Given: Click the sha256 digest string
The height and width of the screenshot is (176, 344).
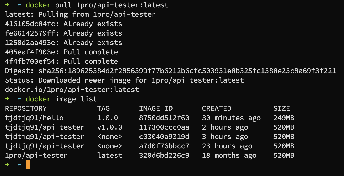Looking at the screenshot, I should click(187, 71).
